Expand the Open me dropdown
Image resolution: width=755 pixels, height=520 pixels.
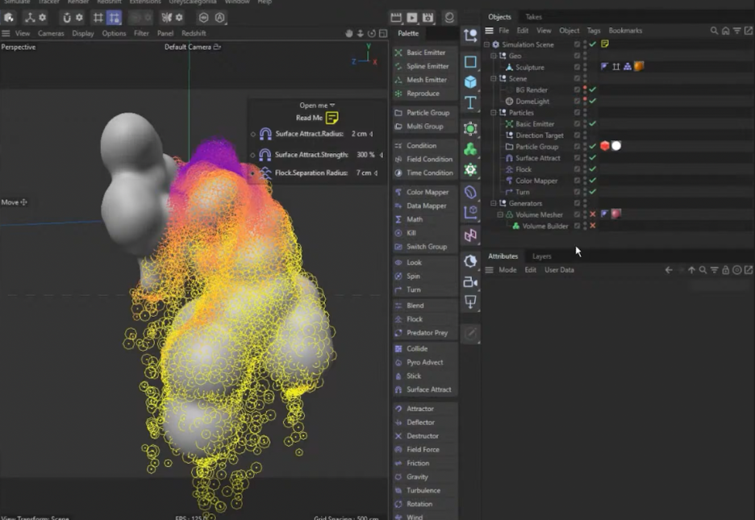point(317,106)
